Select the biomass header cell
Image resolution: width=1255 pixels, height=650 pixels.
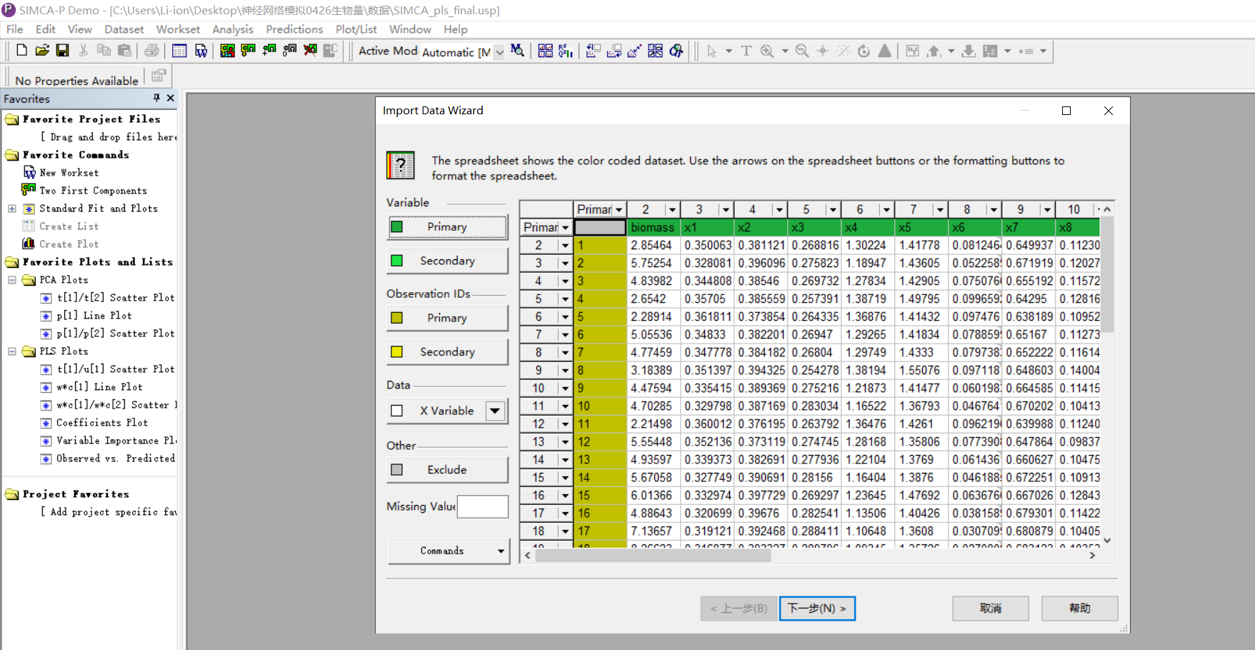click(x=654, y=227)
